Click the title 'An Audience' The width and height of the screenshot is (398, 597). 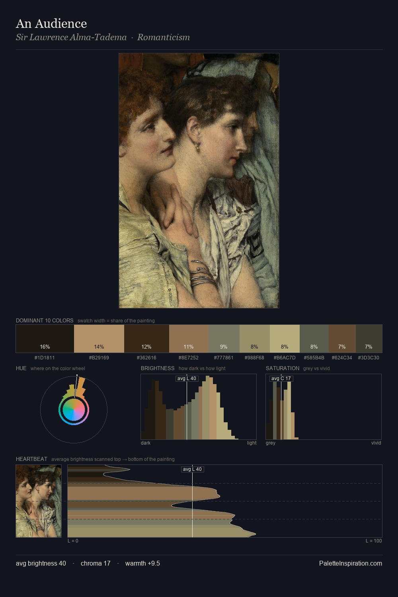click(51, 23)
